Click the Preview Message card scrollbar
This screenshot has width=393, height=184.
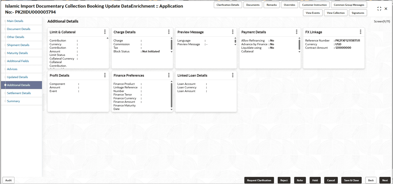(x=235, y=41)
